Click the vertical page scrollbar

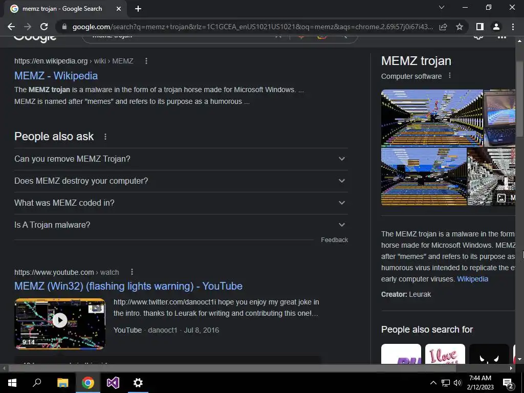519,99
